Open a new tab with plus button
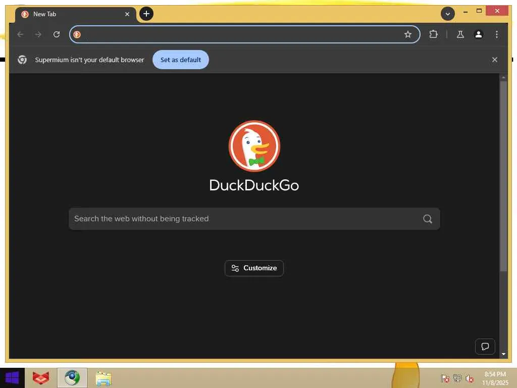This screenshot has width=517, height=388. (146, 14)
